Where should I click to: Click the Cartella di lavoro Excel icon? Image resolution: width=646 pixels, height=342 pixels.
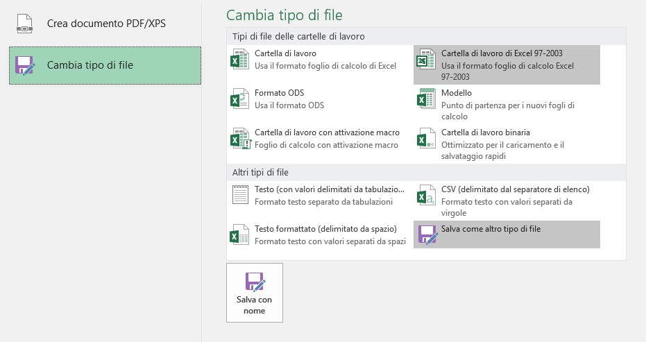click(x=239, y=60)
